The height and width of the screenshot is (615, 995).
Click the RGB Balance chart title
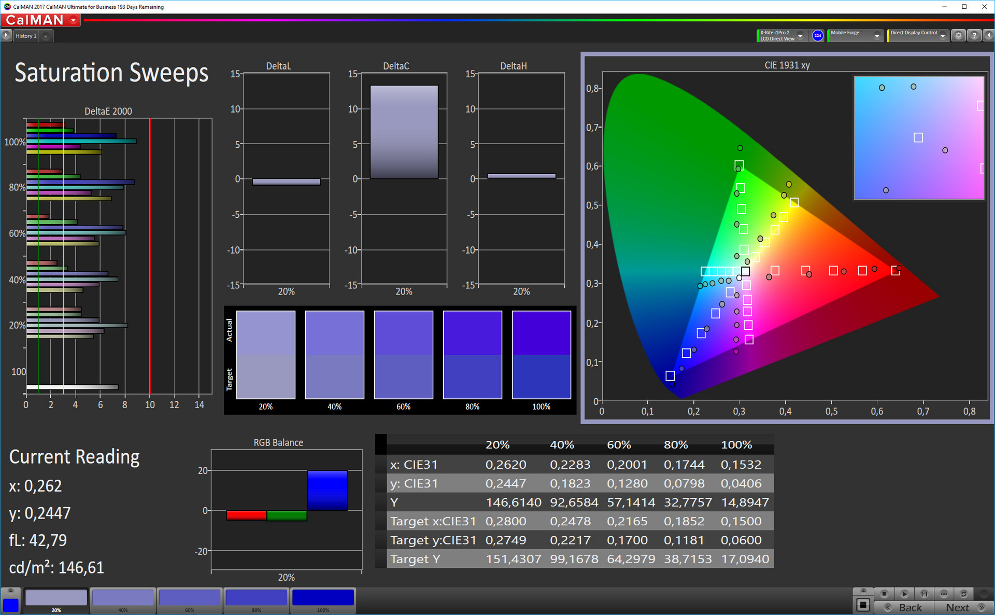(278, 442)
